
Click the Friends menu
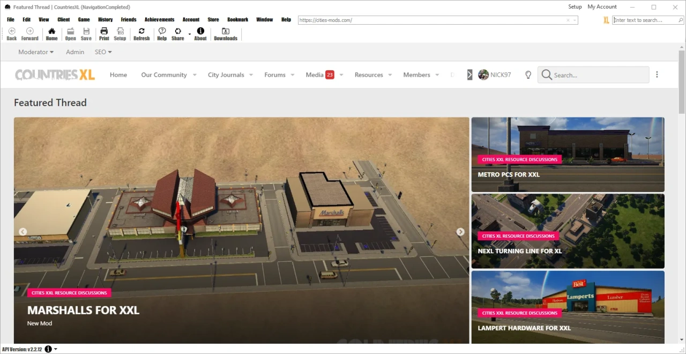tap(129, 19)
